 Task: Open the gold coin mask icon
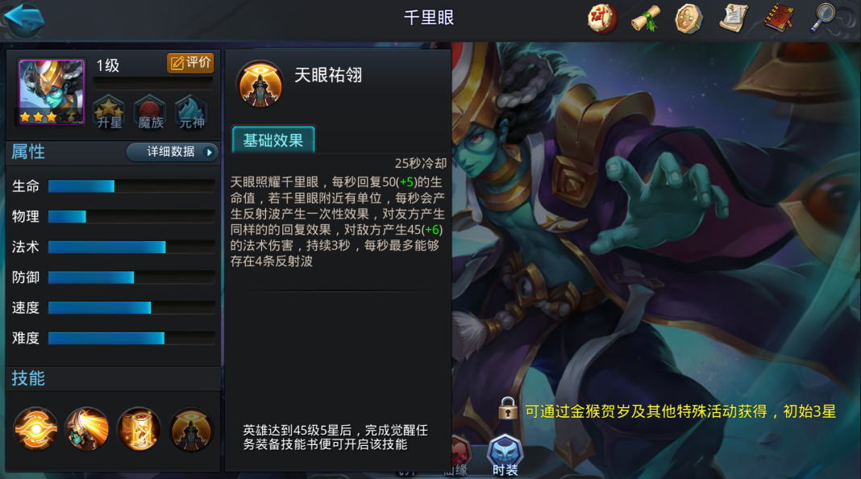pos(688,19)
